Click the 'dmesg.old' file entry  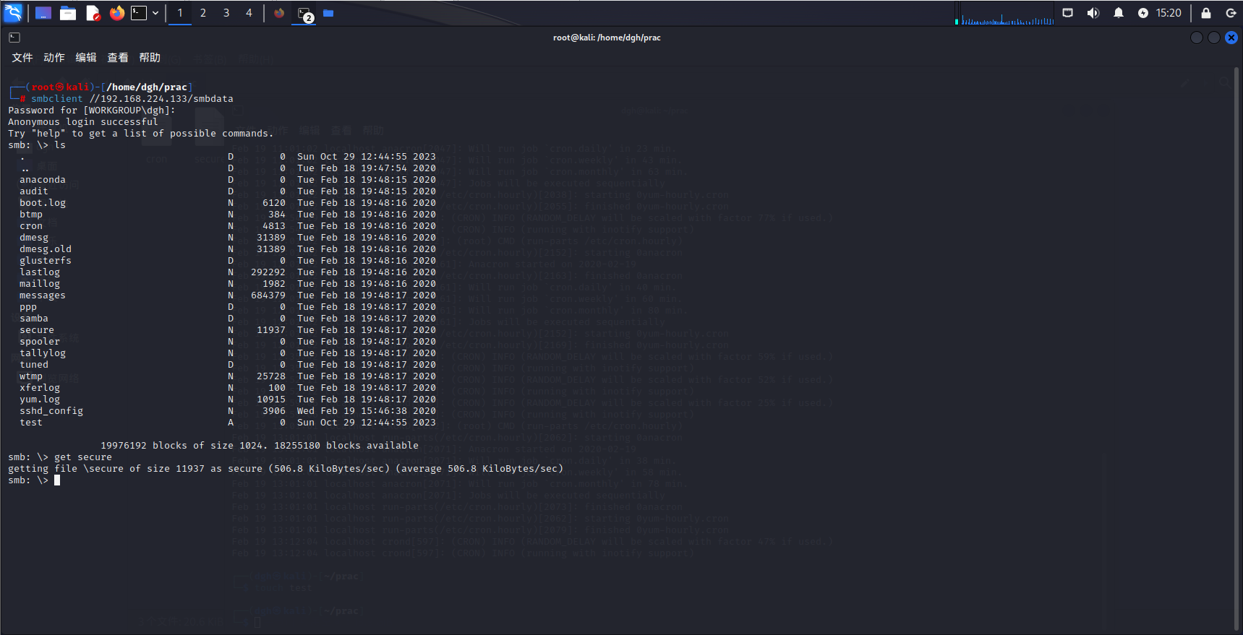click(x=46, y=249)
